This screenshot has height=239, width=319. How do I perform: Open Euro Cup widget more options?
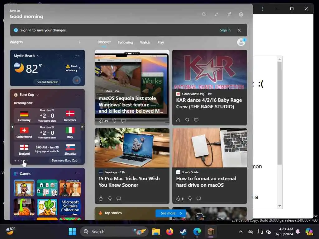(x=77, y=95)
